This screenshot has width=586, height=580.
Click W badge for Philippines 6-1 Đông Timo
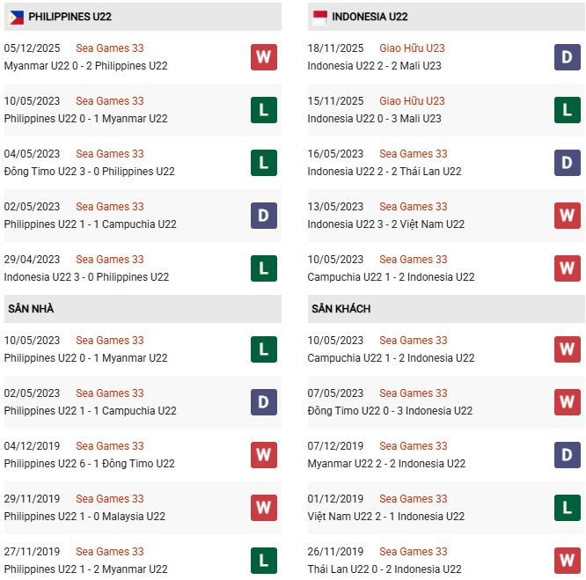264,455
